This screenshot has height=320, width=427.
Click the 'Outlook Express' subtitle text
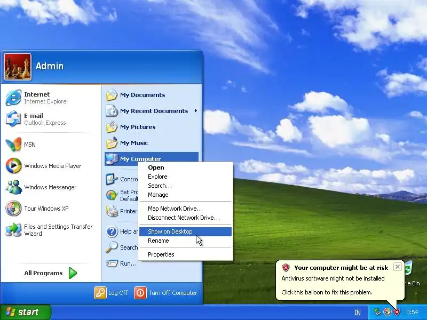[45, 123]
